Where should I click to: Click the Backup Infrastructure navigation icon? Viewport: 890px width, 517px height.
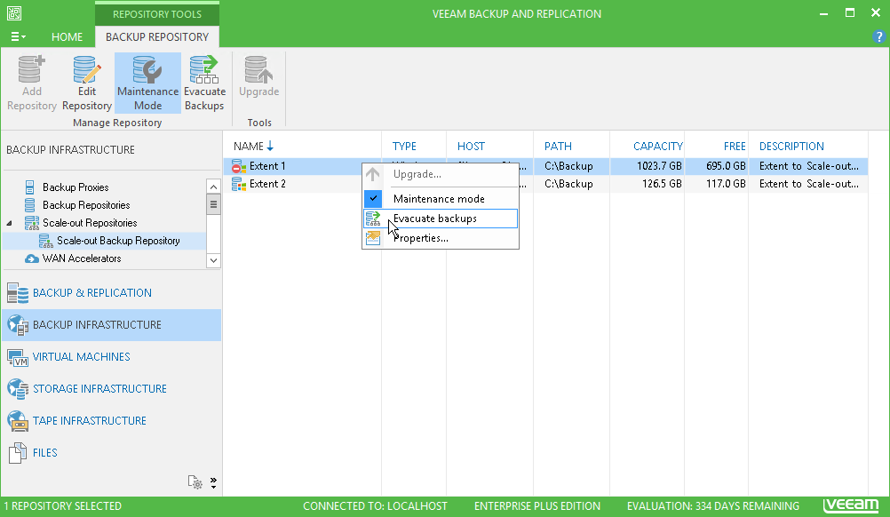click(x=18, y=324)
